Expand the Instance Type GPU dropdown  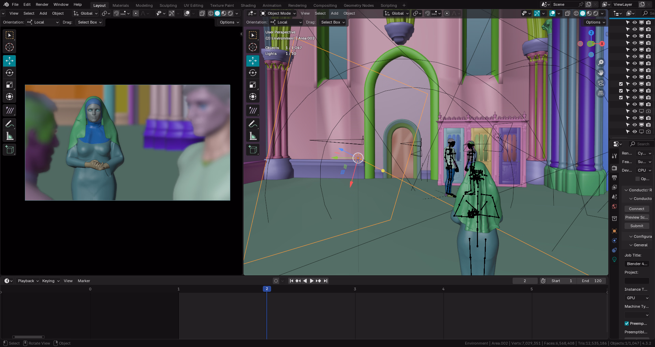pyautogui.click(x=637, y=298)
